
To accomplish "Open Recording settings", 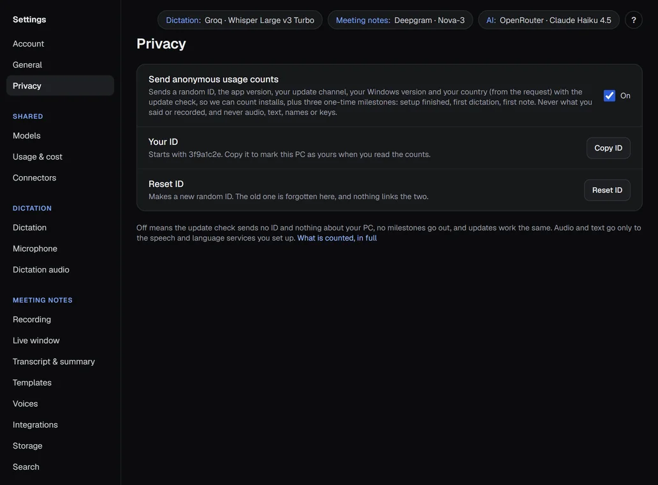I will [60, 320].
